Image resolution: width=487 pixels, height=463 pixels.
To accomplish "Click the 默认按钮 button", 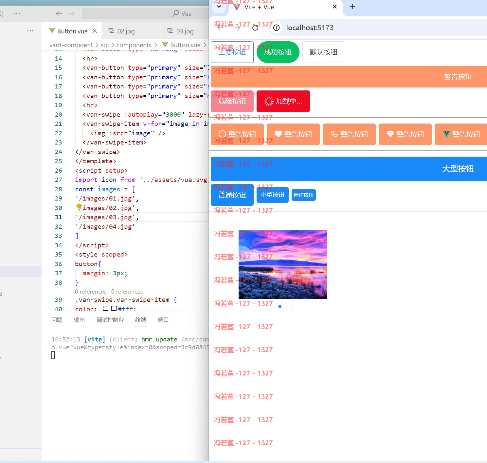I will (324, 52).
